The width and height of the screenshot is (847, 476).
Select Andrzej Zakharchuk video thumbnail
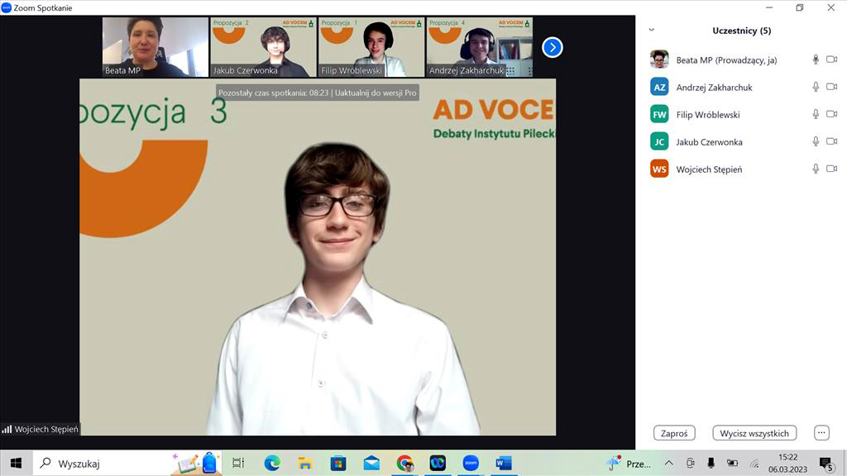(479, 47)
